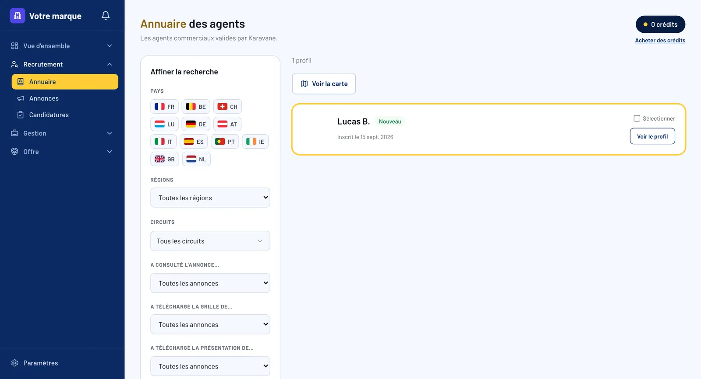Image resolution: width=701 pixels, height=379 pixels.
Task: Click the Vue d'ensemble dashboard icon
Action: [x=14, y=46]
